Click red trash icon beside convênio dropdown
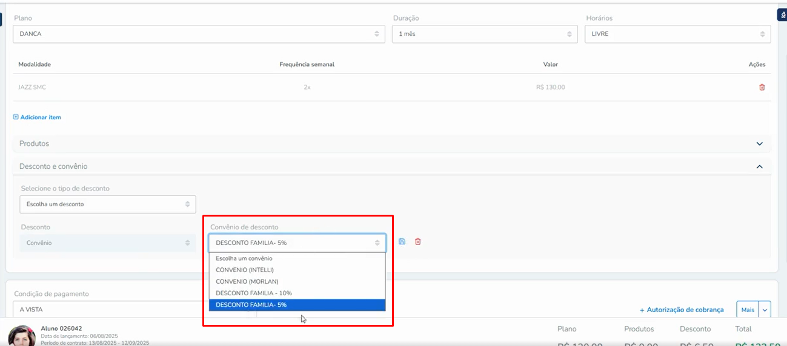787x346 pixels. click(417, 242)
